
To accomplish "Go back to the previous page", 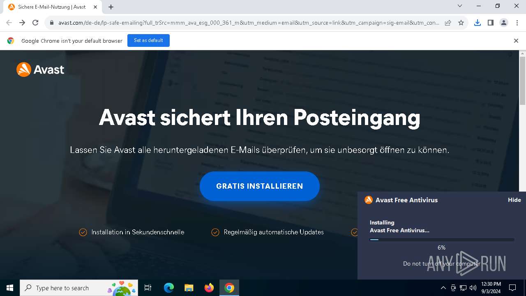I will click(x=9, y=23).
